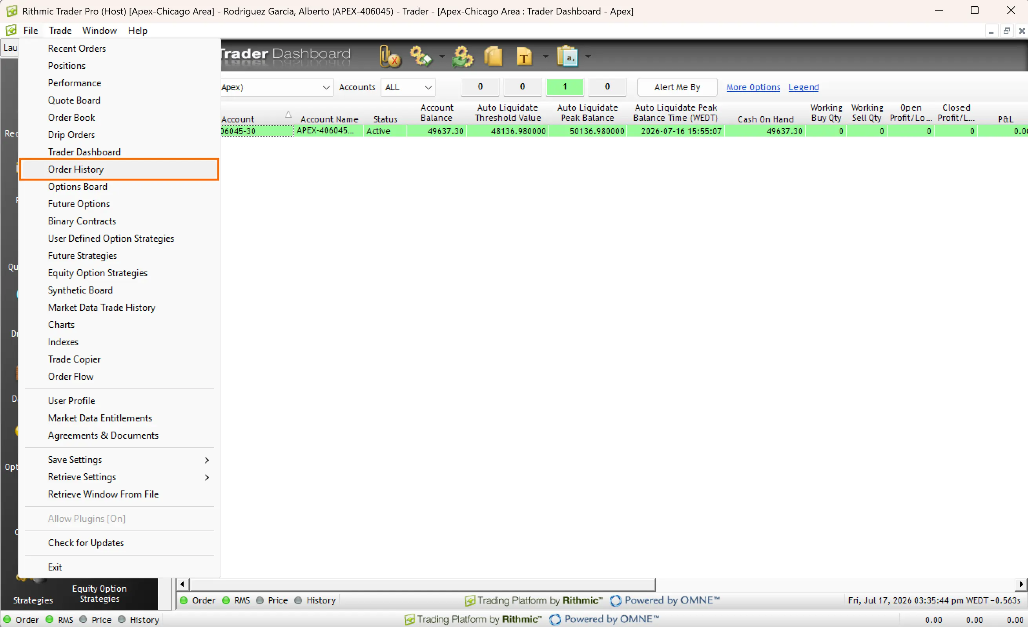The height and width of the screenshot is (627, 1028).
Task: Click the clipboard copy toolbar icon
Action: point(567,57)
